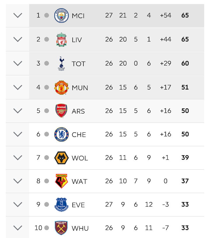The width and height of the screenshot is (210, 238).
Task: Click the Chelsea club crest
Action: pos(61,134)
